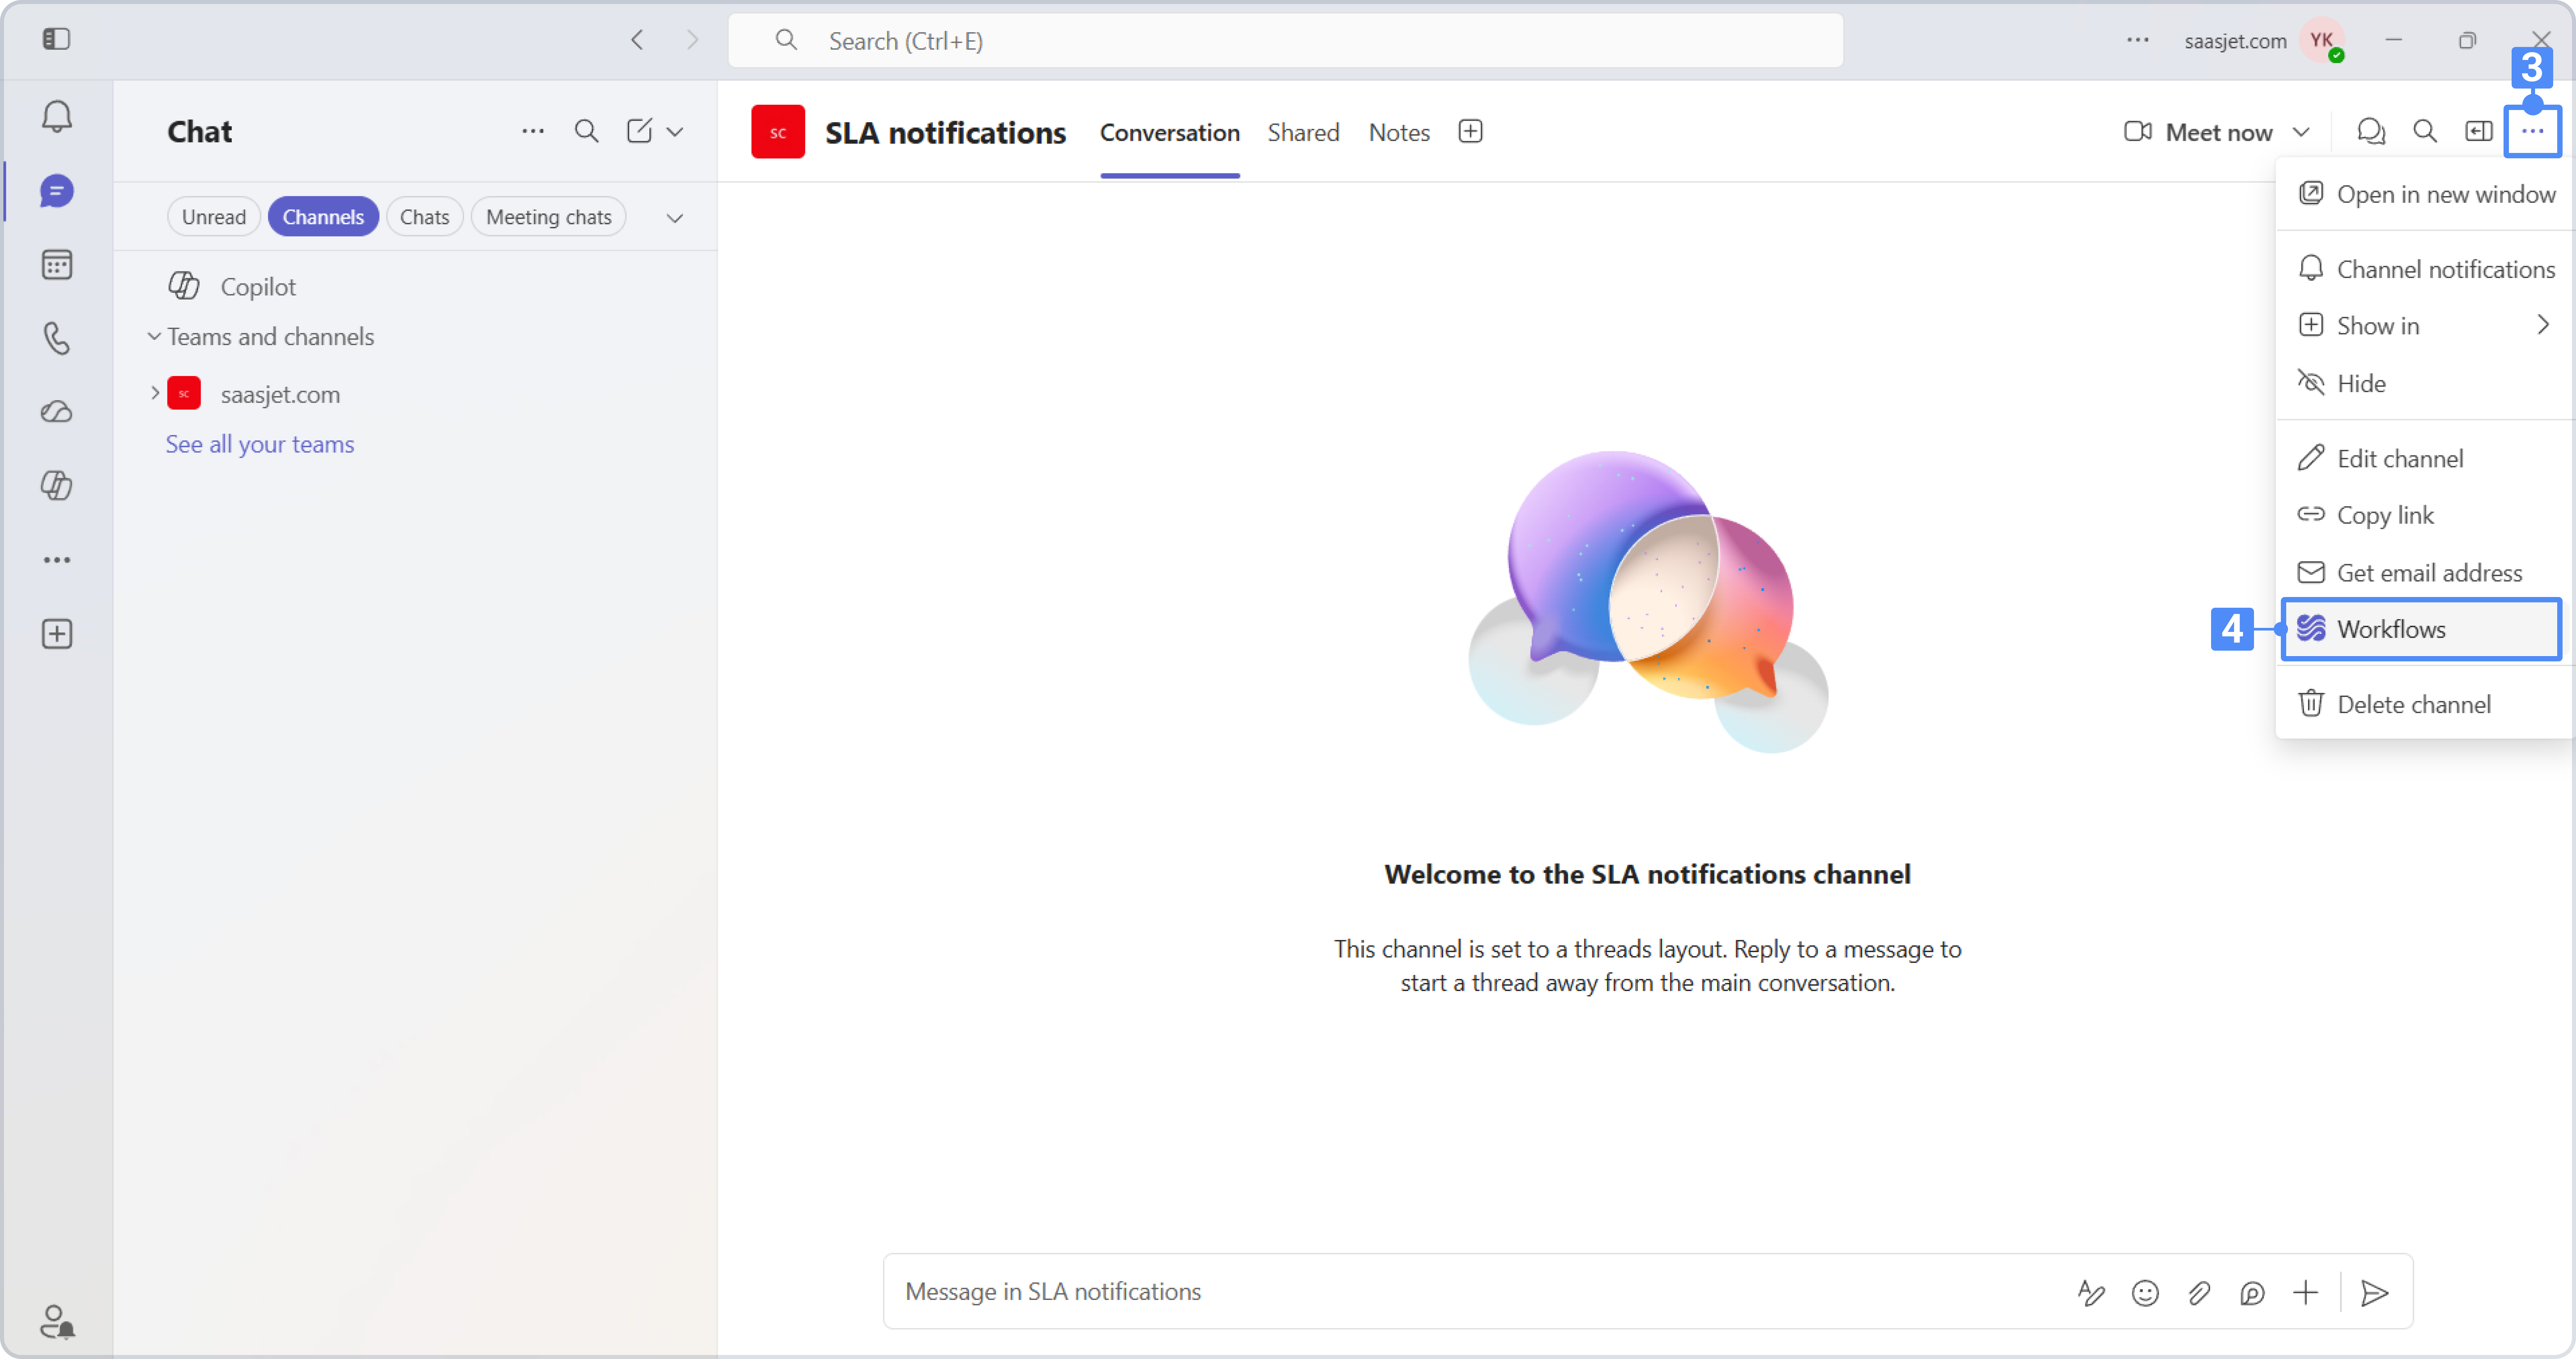Image resolution: width=2576 pixels, height=1359 pixels.
Task: Toggle the Chats filter chip
Action: click(425, 217)
